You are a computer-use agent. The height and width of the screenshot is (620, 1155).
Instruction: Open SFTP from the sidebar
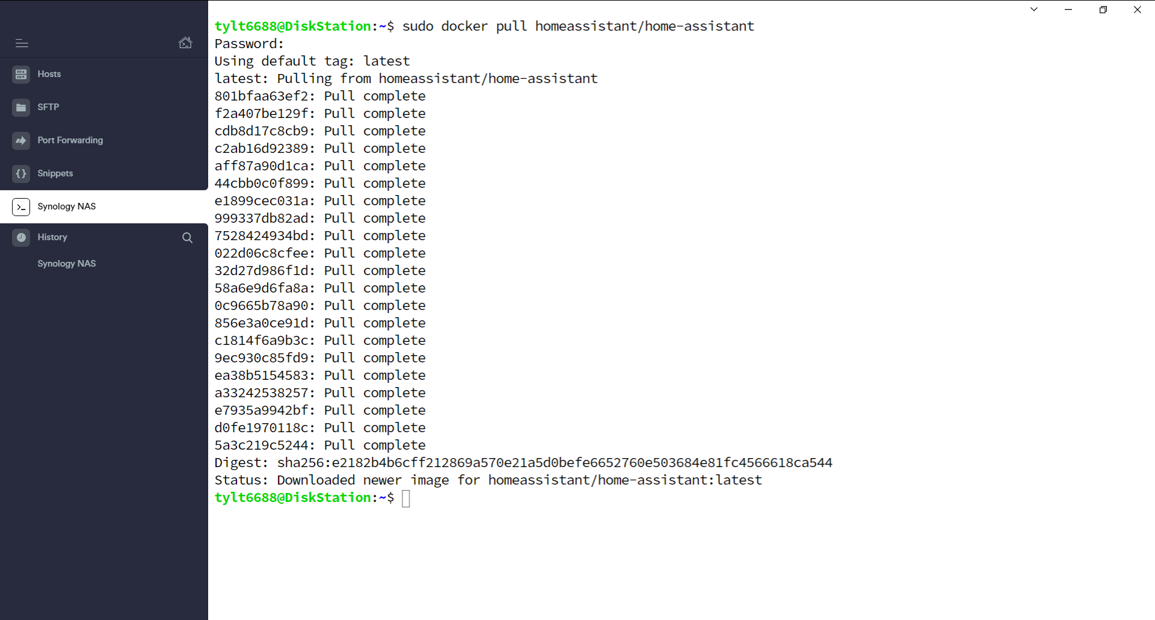pyautogui.click(x=48, y=107)
